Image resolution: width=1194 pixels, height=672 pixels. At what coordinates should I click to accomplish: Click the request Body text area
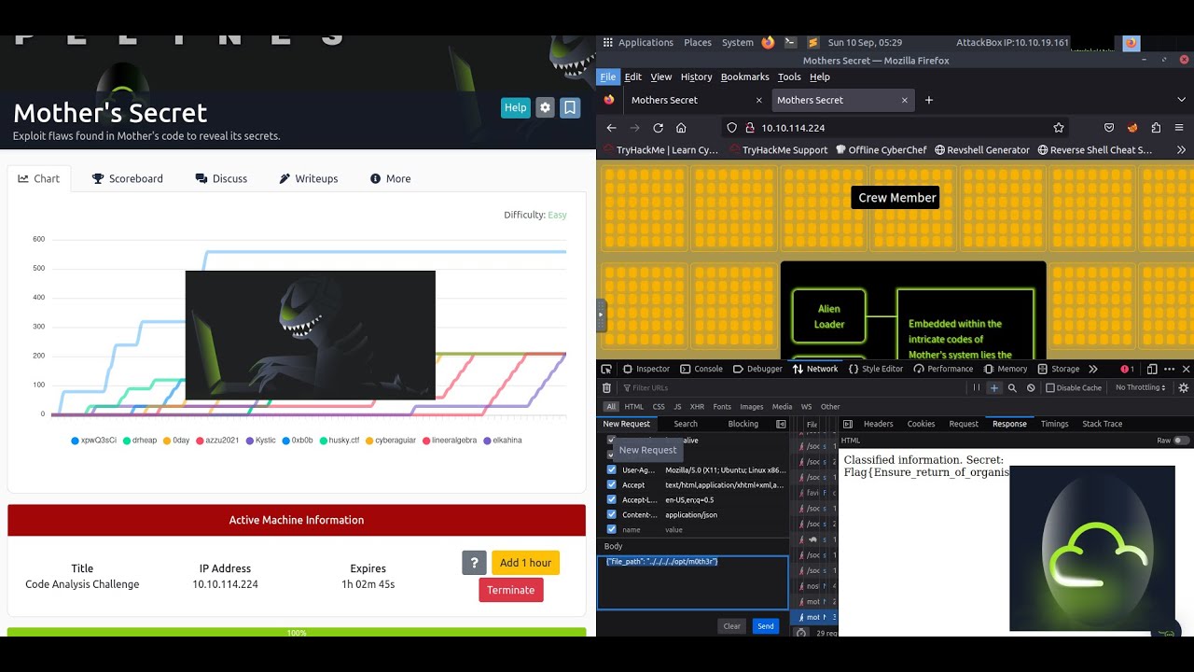pos(693,582)
